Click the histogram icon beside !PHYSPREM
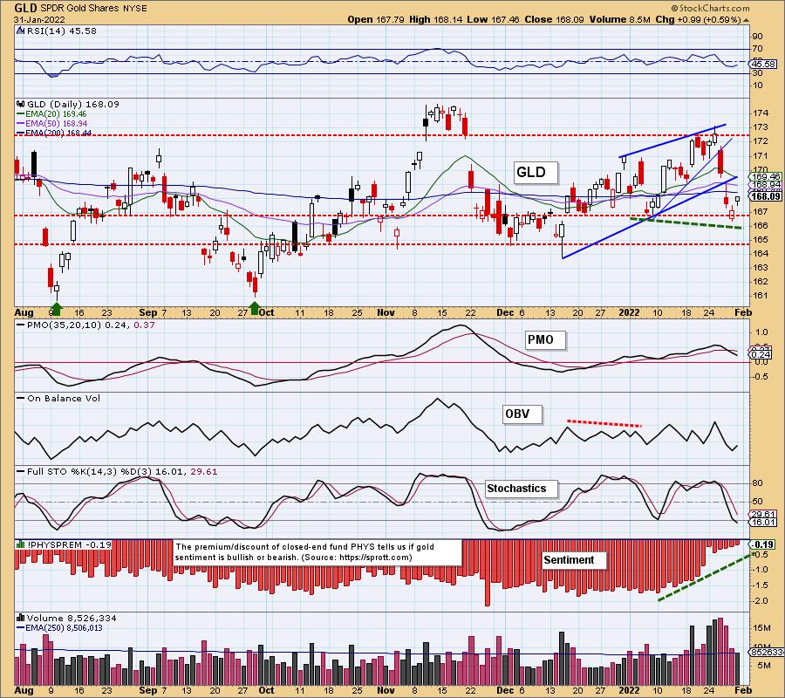The image size is (785, 698). coord(21,544)
